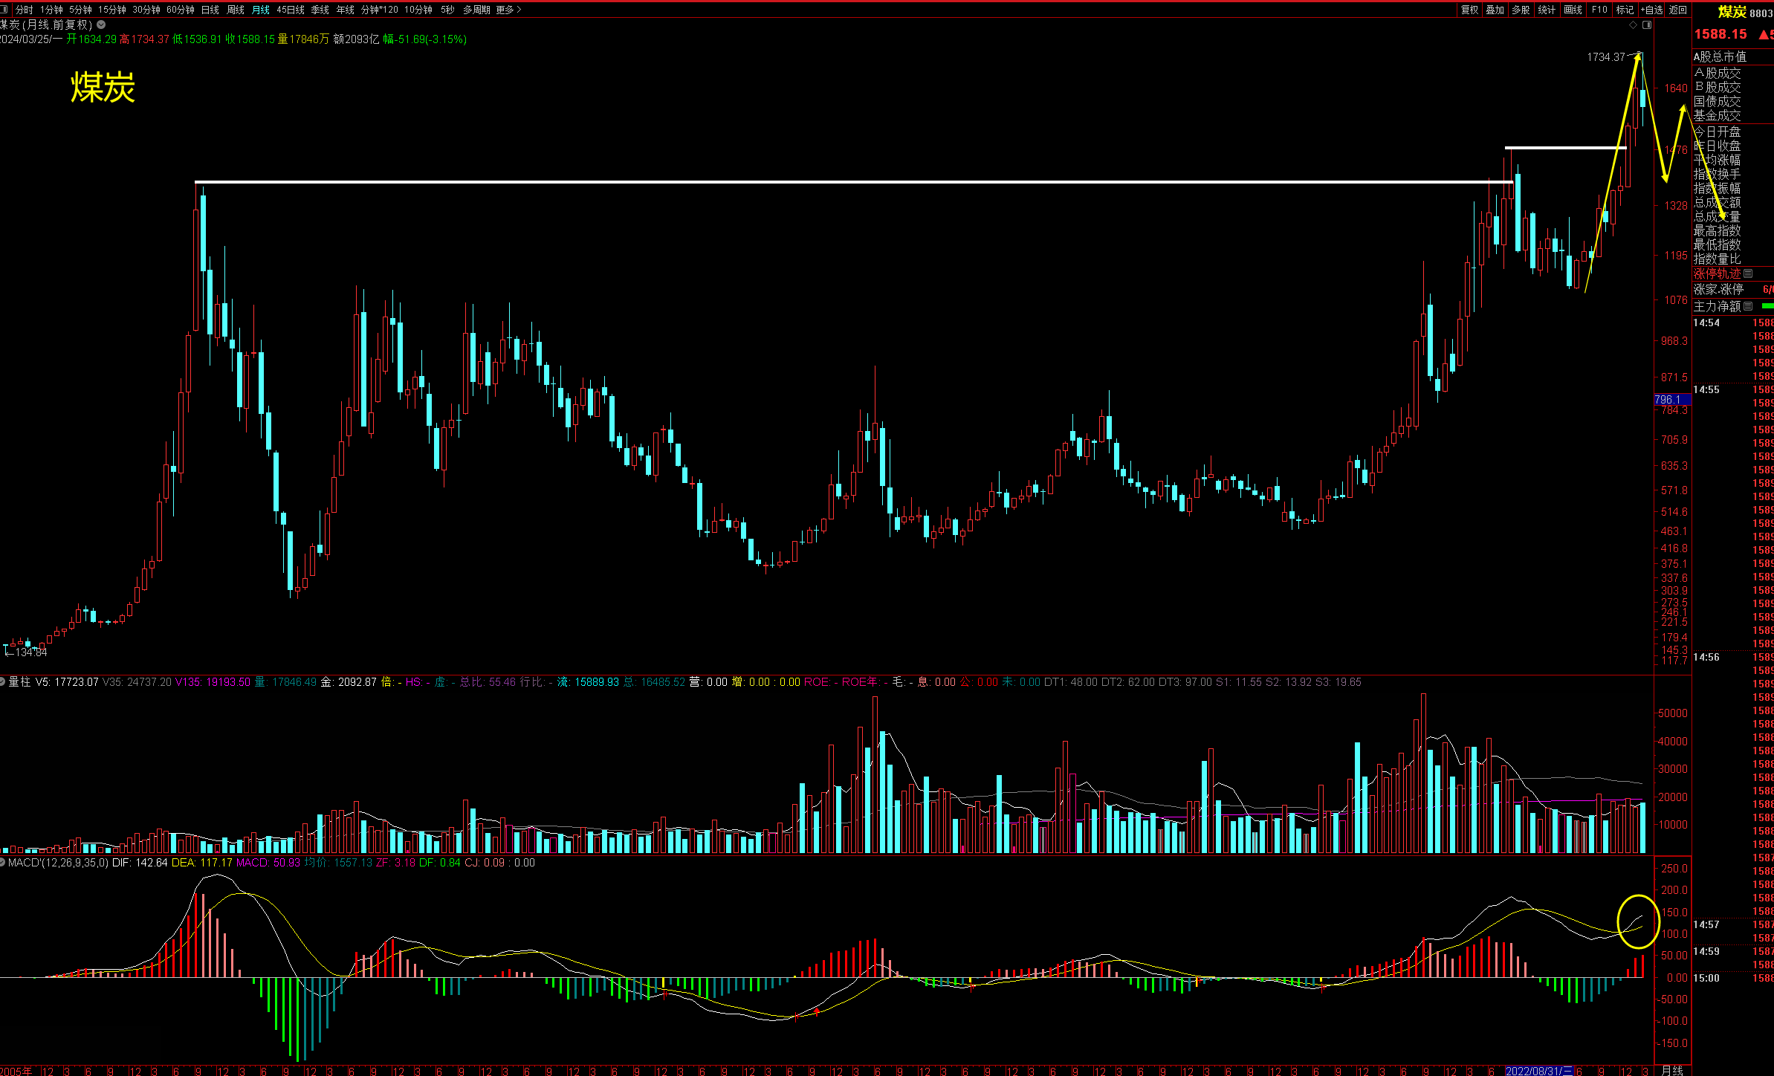The width and height of the screenshot is (1774, 1076).
Task: Click the +自选 add-to-watchlist button
Action: 1651,10
